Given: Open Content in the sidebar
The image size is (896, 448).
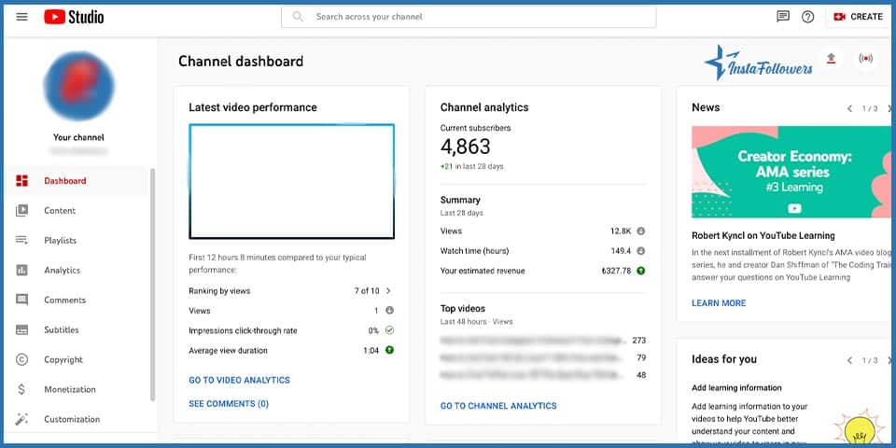Looking at the screenshot, I should (77, 210).
